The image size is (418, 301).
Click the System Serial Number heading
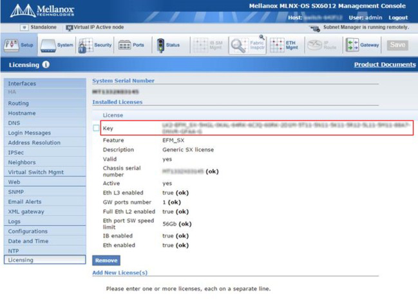click(123, 81)
